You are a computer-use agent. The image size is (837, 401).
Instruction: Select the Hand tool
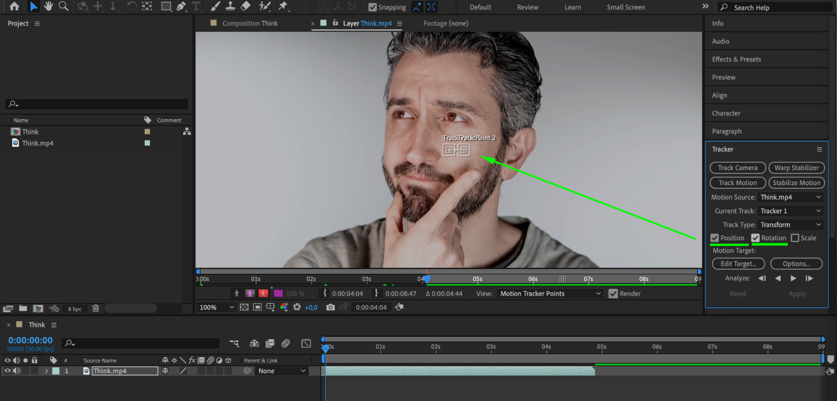pyautogui.click(x=48, y=6)
